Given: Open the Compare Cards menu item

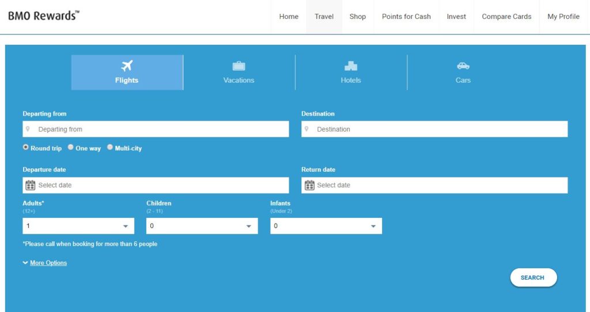Looking at the screenshot, I should pyautogui.click(x=506, y=17).
